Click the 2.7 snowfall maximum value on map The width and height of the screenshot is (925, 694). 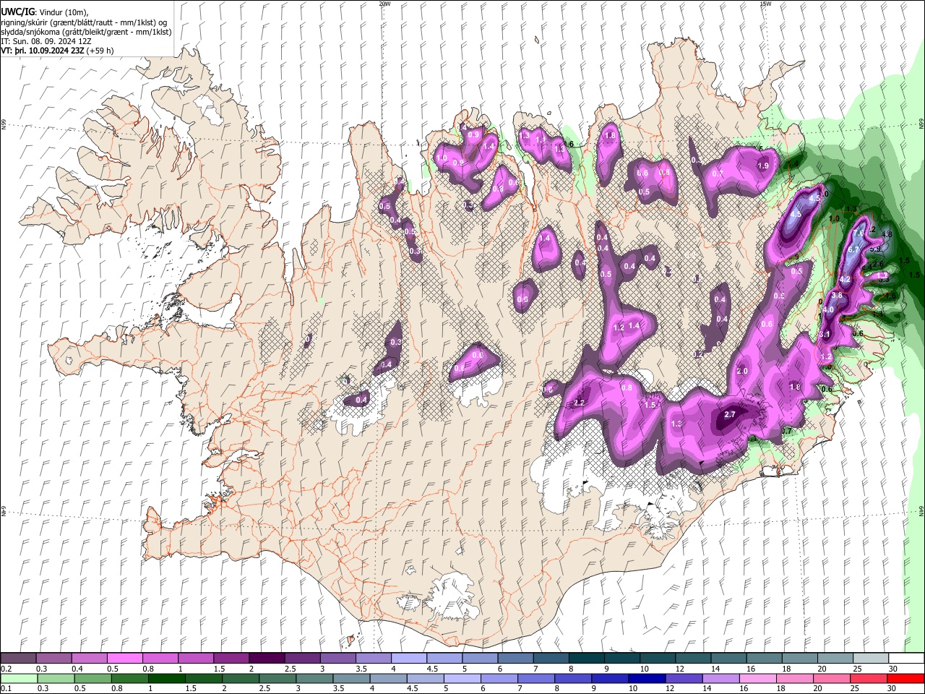point(729,414)
